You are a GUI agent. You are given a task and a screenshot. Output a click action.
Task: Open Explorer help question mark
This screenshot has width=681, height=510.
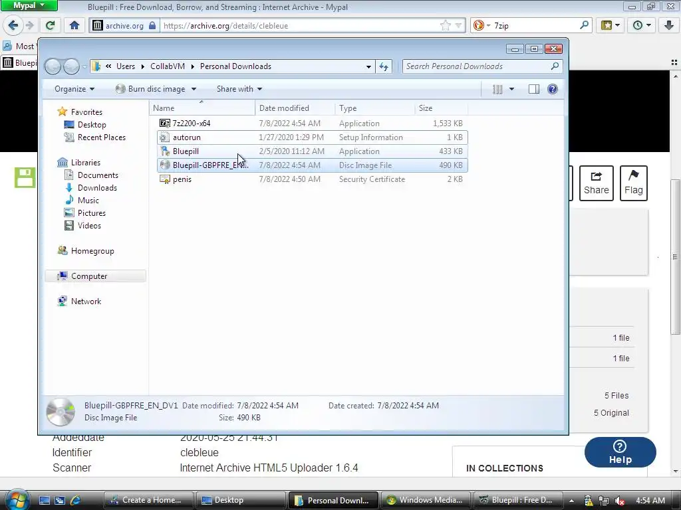point(553,90)
